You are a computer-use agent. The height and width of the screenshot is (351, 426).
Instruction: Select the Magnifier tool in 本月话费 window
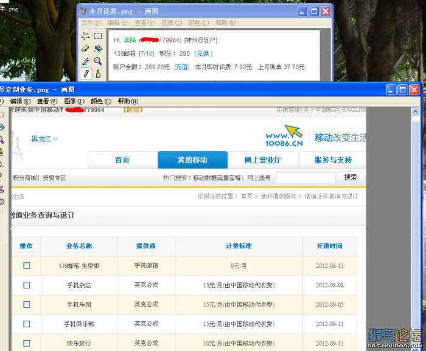tap(98, 61)
